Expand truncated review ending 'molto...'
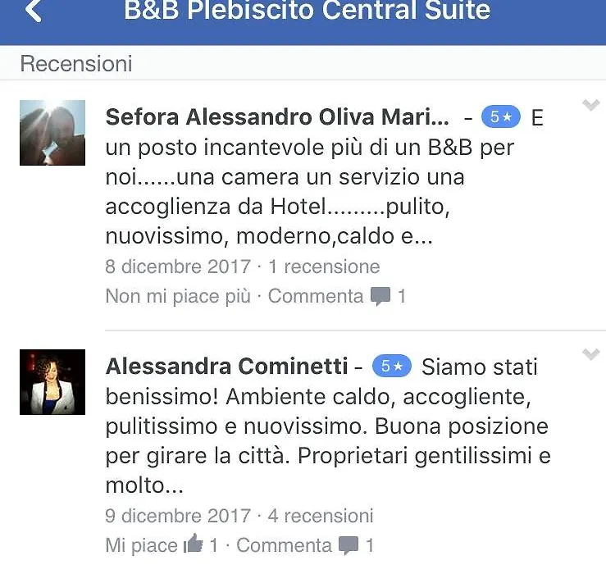This screenshot has height=574, width=606. (x=144, y=485)
